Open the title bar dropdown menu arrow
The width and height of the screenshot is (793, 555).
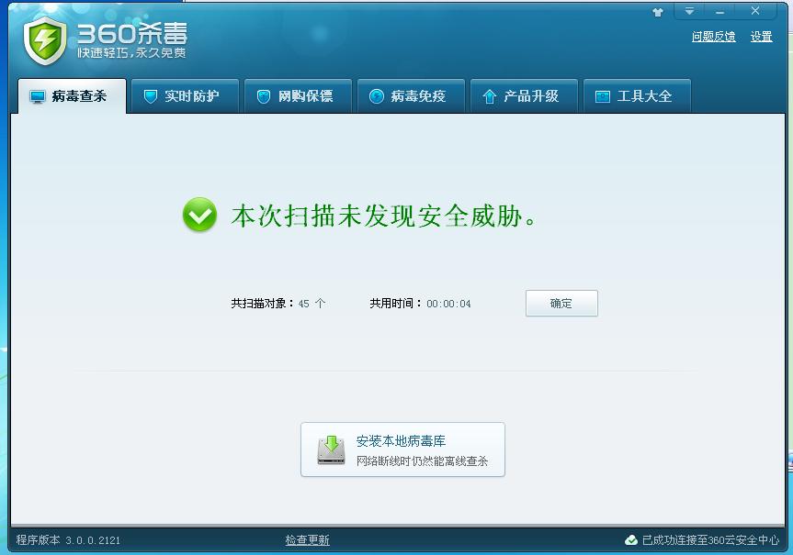[x=689, y=11]
